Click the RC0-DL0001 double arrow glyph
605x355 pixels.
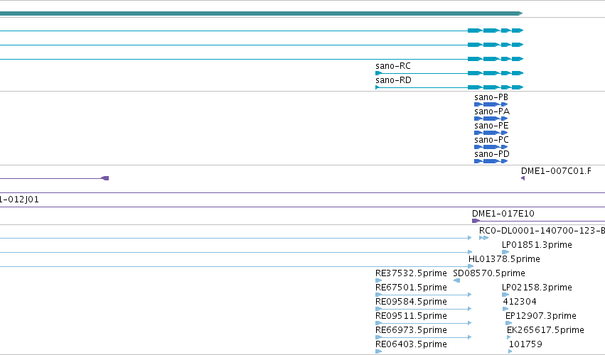tap(484, 238)
